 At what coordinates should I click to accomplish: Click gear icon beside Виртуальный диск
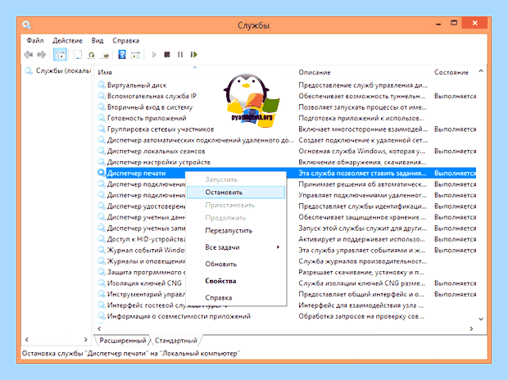pos(102,85)
